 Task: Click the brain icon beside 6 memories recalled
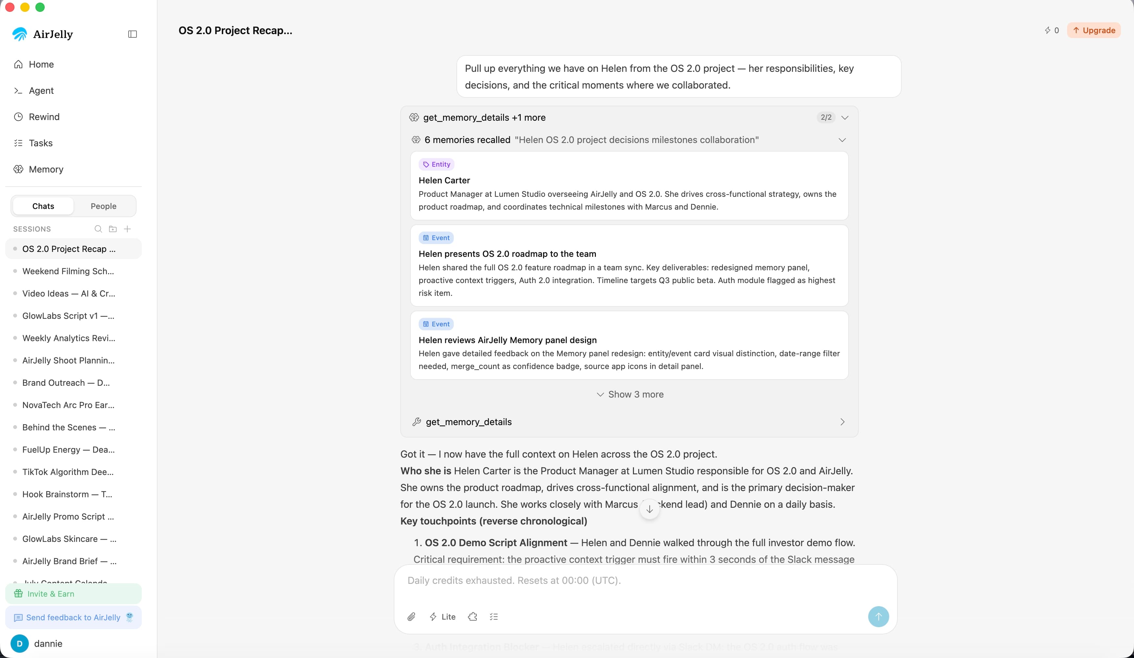coord(416,140)
